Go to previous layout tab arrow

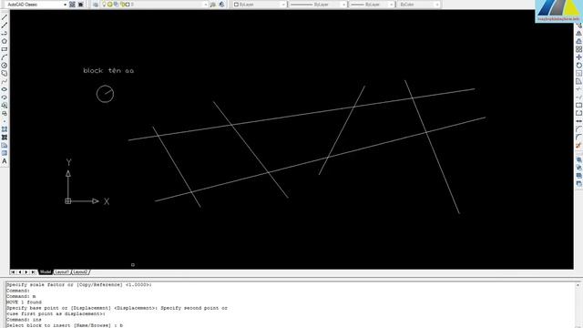(20, 272)
